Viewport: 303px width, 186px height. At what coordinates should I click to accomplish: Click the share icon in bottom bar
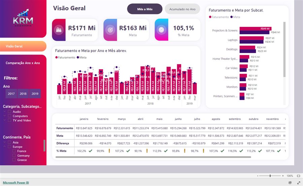pyautogui.click(x=290, y=183)
